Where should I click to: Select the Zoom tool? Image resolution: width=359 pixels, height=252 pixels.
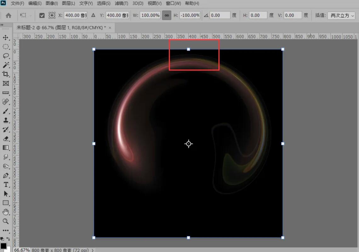coord(6,221)
